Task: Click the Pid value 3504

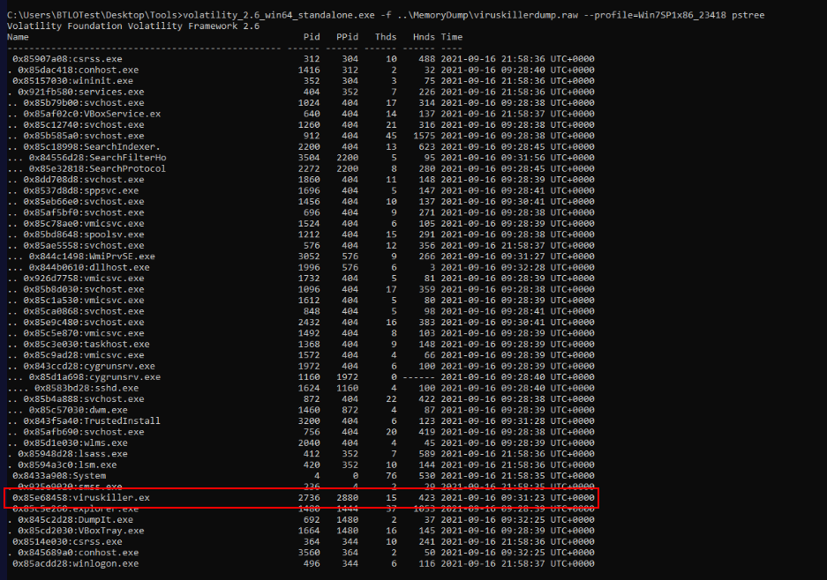Action: coord(309,158)
